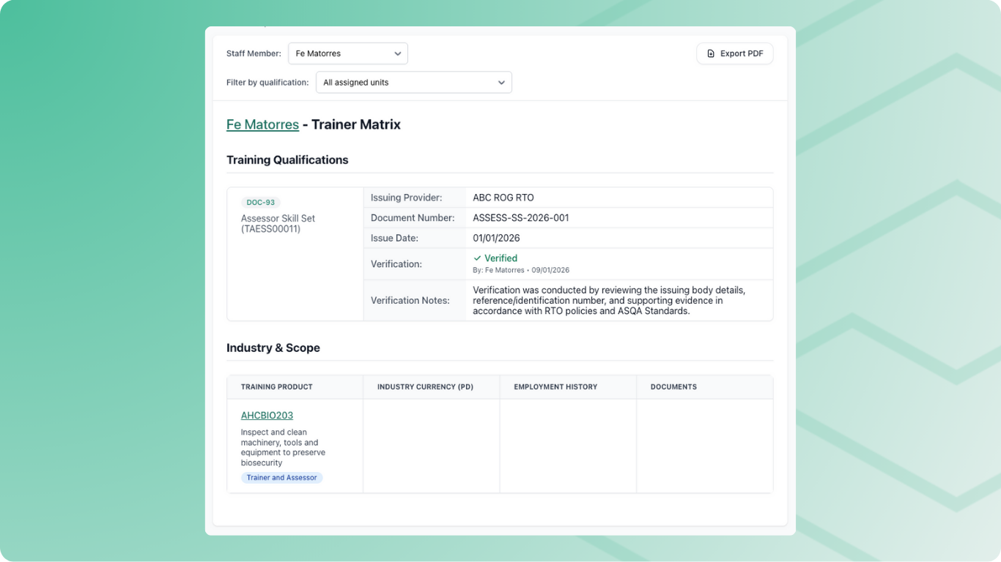Select the DOC-93 document badge
This screenshot has width=1001, height=562.
[x=260, y=202]
